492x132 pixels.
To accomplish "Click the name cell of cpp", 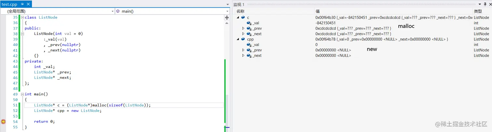I will 250,39.
